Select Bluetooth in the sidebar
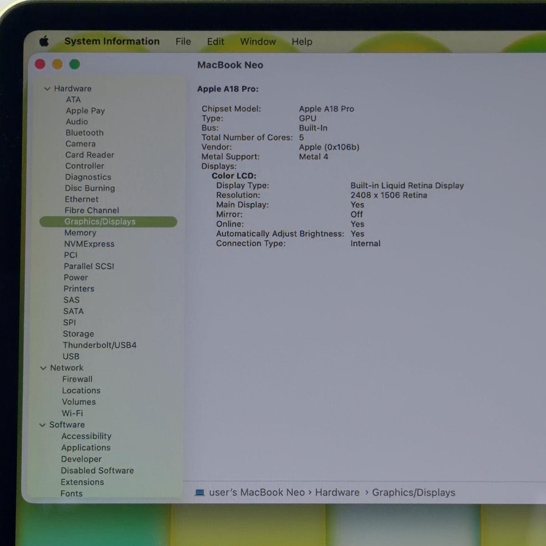 click(85, 133)
